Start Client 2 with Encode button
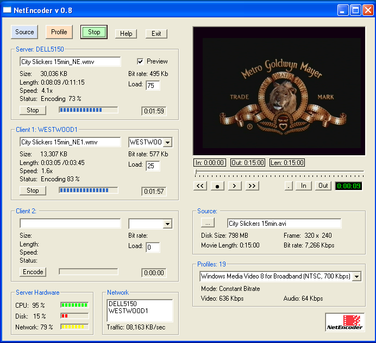 point(33,272)
